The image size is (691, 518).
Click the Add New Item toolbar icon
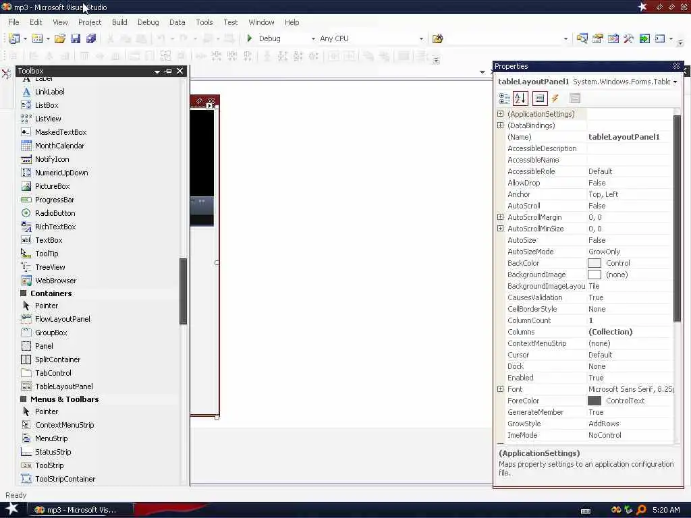[38, 38]
